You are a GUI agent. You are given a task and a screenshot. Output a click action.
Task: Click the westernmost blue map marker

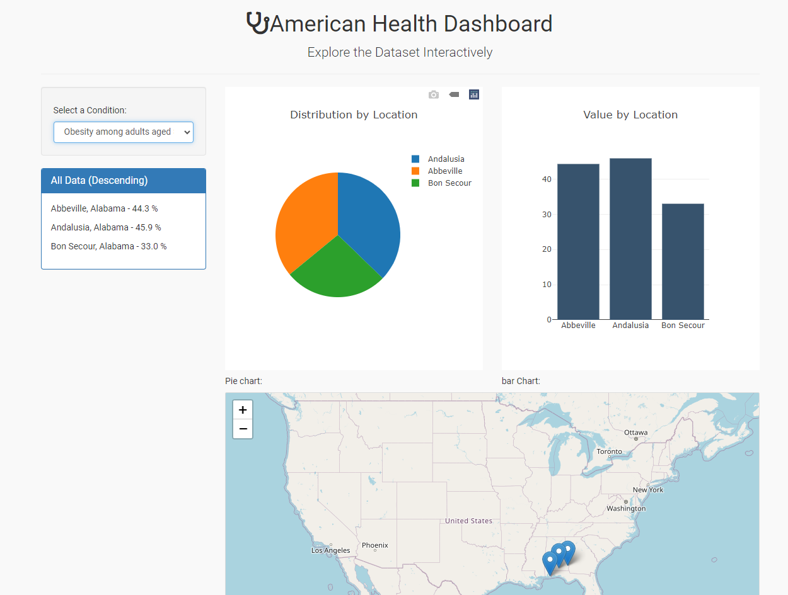550,560
